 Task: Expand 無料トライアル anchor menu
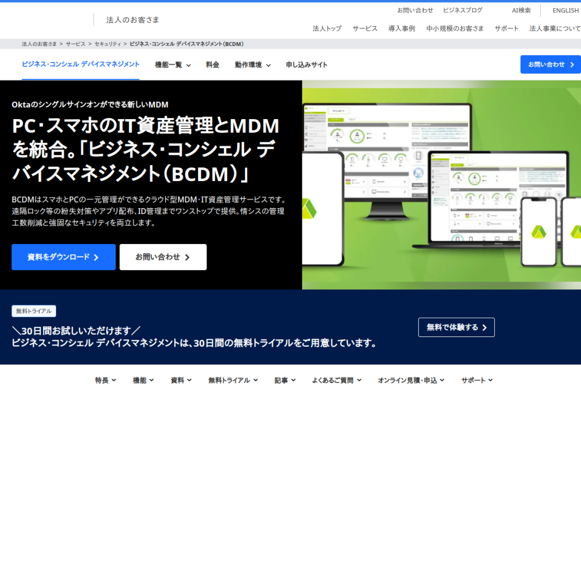(x=233, y=380)
